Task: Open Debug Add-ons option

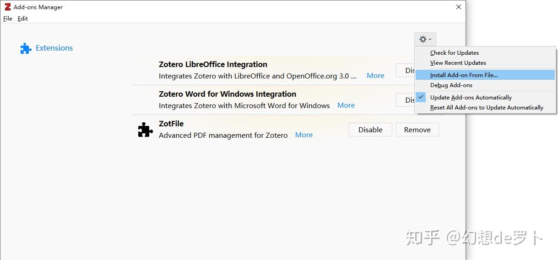Action: tap(451, 85)
